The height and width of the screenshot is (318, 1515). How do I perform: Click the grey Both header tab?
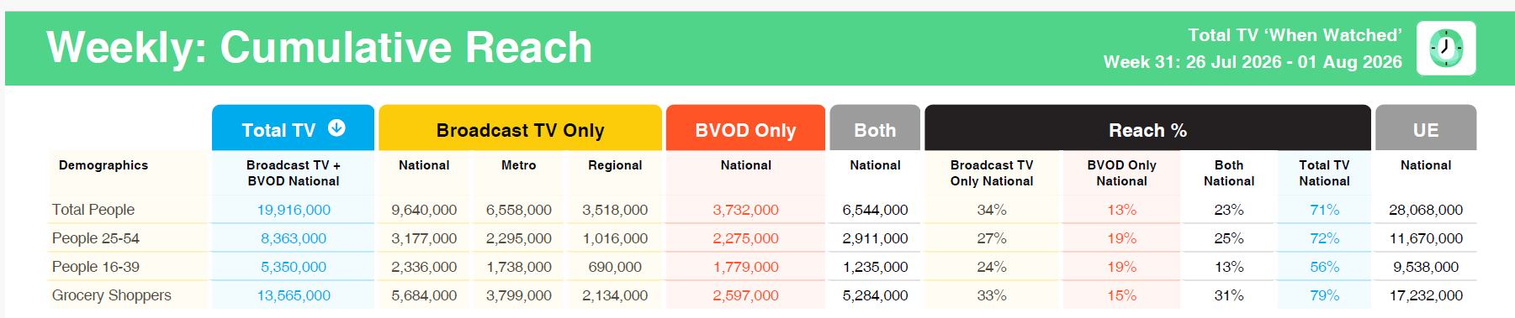click(x=875, y=128)
